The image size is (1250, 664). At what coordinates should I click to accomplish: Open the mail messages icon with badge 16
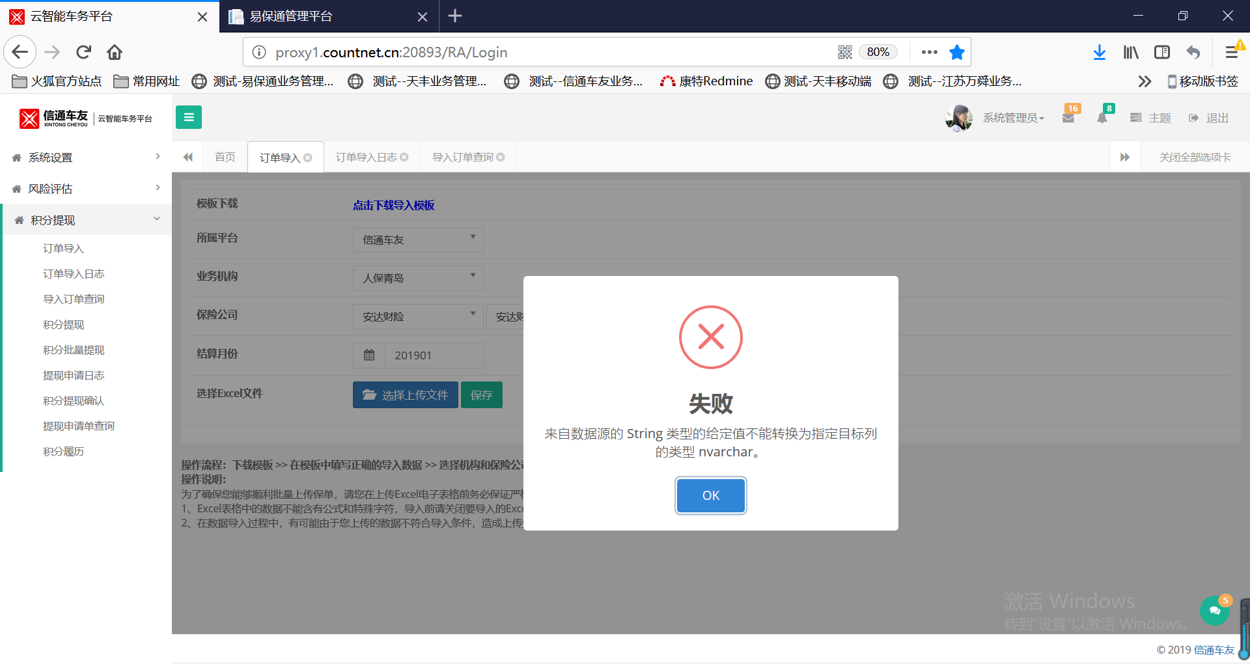tap(1068, 118)
